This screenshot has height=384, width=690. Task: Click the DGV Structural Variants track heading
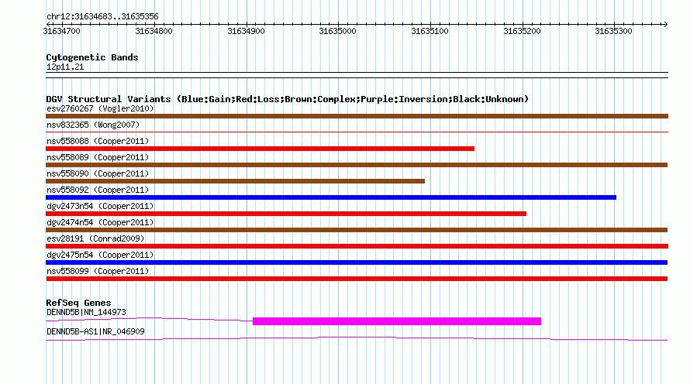tap(288, 99)
